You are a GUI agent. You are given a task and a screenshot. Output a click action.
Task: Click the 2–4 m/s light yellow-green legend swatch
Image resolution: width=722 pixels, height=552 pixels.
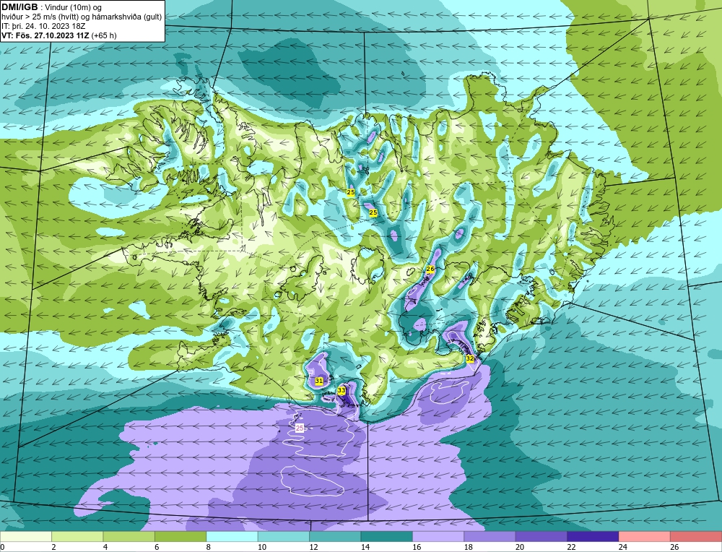pyautogui.click(x=77, y=536)
